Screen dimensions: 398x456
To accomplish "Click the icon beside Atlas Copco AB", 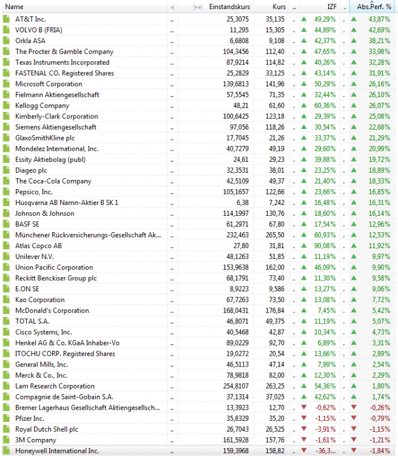I will [6, 246].
